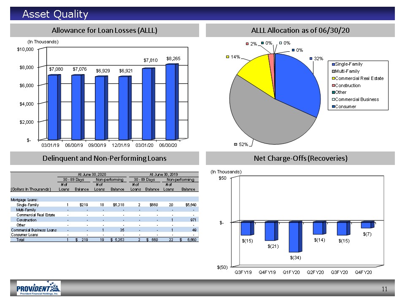Click the 03/31/19 bar labeled $7,080
This screenshot has width=405, height=303.
(x=54, y=107)
